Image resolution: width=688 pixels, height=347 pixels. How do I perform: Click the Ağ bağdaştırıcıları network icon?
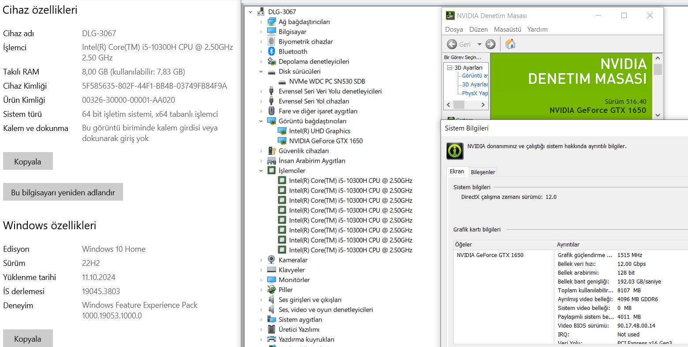pos(271,22)
